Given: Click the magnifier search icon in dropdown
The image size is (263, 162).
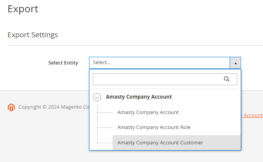Looking at the screenshot, I should 227,79.
